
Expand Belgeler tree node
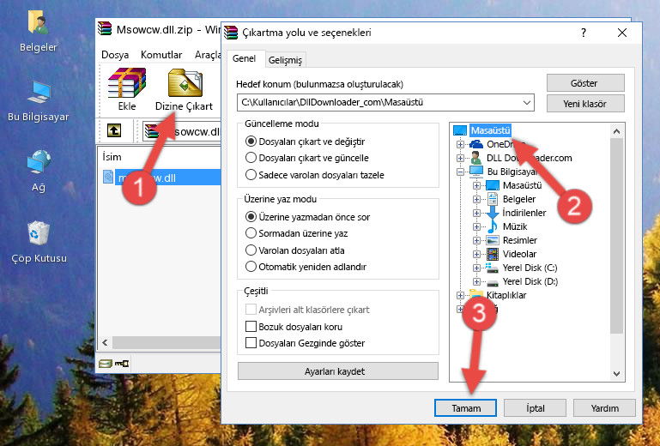(476, 199)
